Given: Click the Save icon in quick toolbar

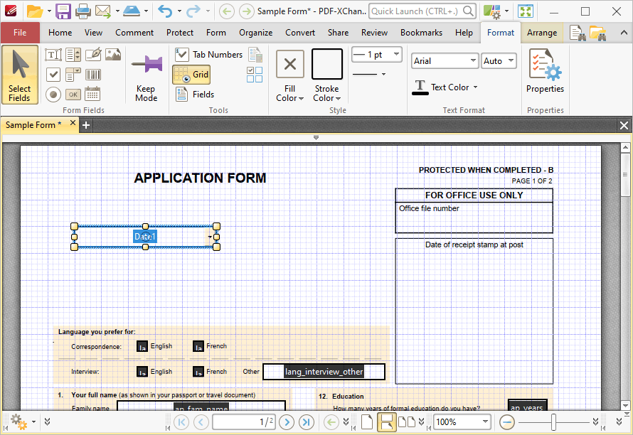Looking at the screenshot, I should point(63,11).
